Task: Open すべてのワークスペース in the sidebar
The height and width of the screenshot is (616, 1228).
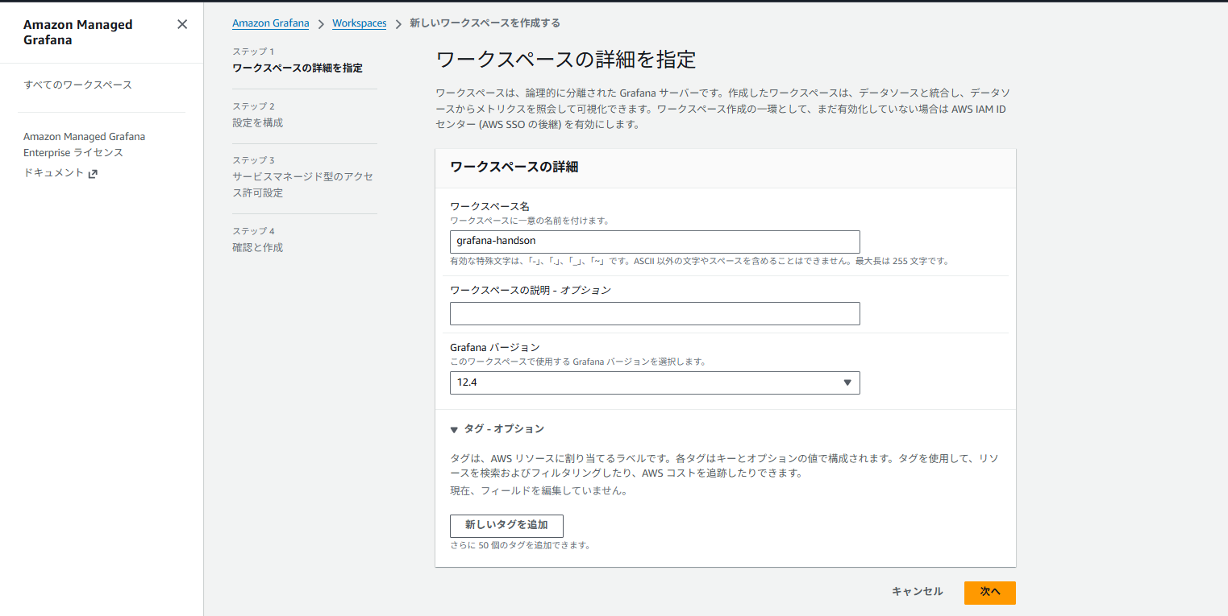Action: coord(77,85)
